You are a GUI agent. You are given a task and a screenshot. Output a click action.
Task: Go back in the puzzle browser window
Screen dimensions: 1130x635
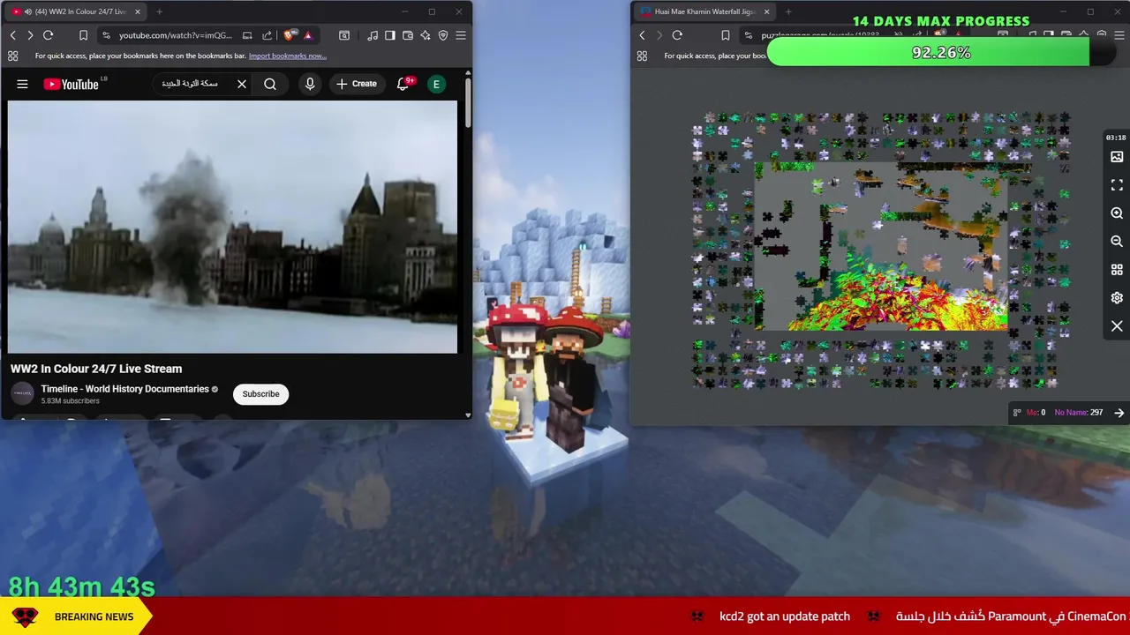click(642, 35)
